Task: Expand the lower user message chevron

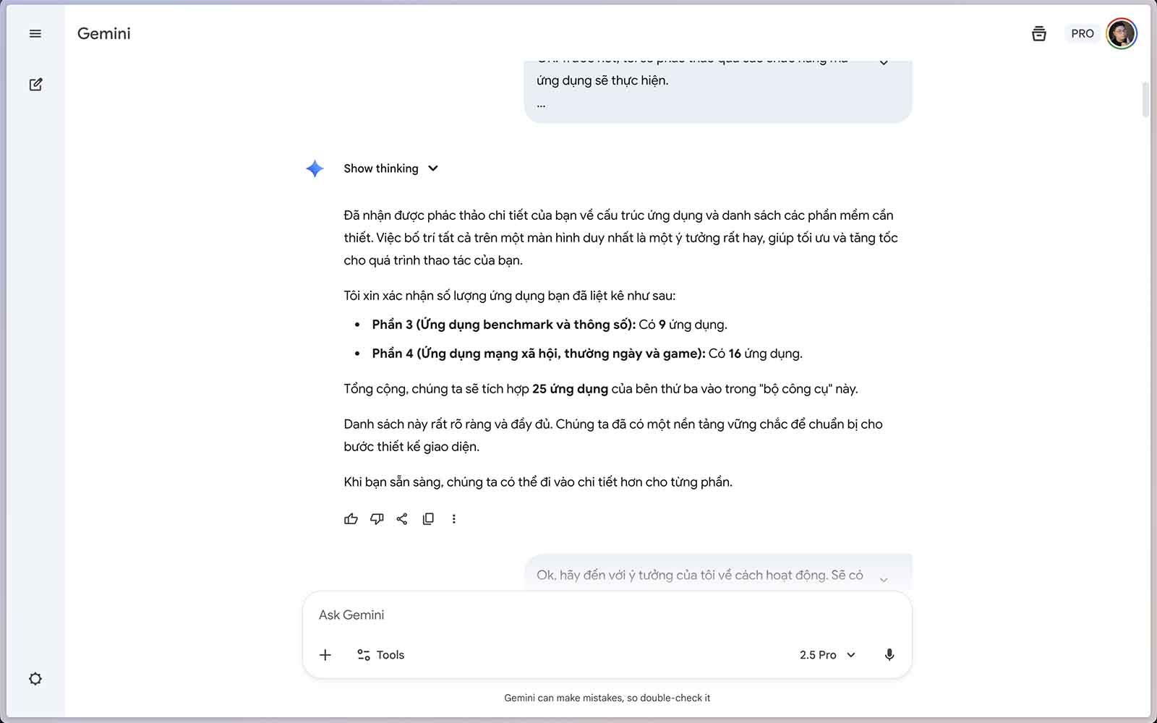Action: click(x=883, y=578)
